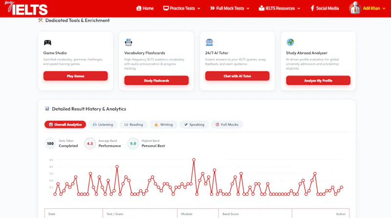The width and height of the screenshot is (391, 218).
Task: Switch to the Speaking tab
Action: (194, 124)
